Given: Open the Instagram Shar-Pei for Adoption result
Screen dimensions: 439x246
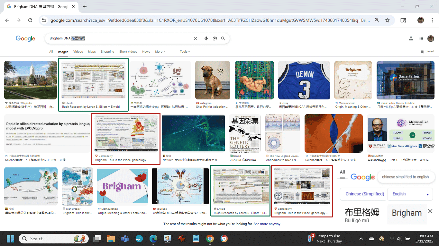Looking at the screenshot, I should [x=213, y=105].
